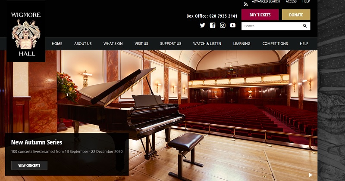
Task: Open the Facebook social icon
Action: point(213,25)
